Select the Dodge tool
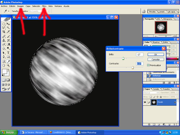 8,48
